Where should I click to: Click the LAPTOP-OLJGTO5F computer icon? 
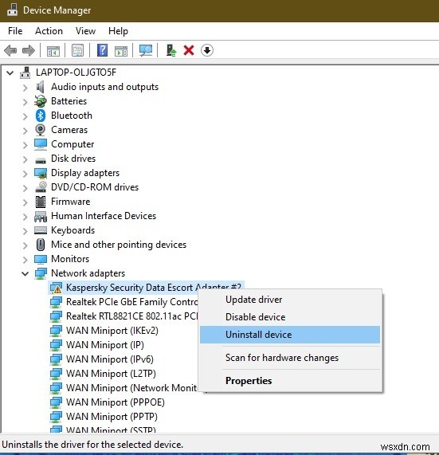click(25, 73)
